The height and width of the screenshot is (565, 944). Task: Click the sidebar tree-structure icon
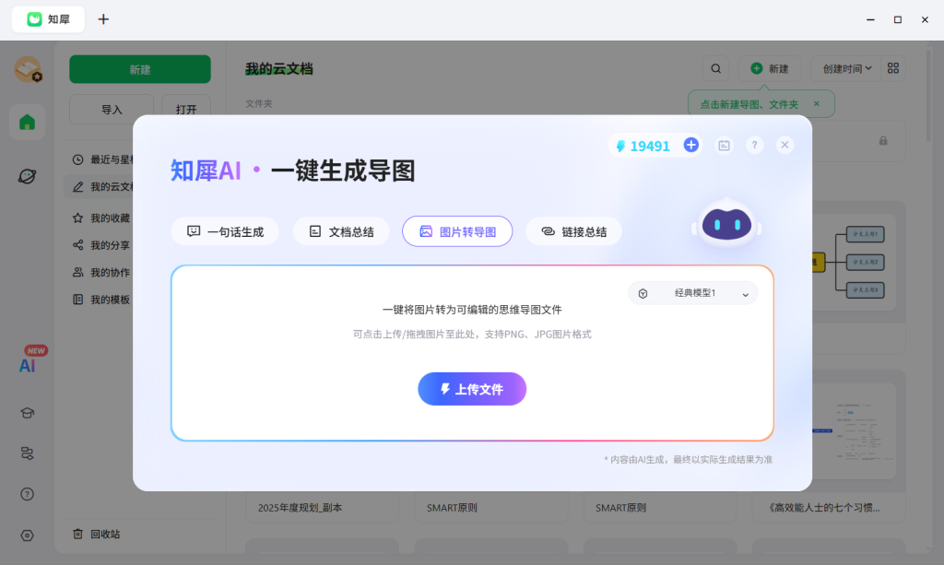click(x=27, y=453)
